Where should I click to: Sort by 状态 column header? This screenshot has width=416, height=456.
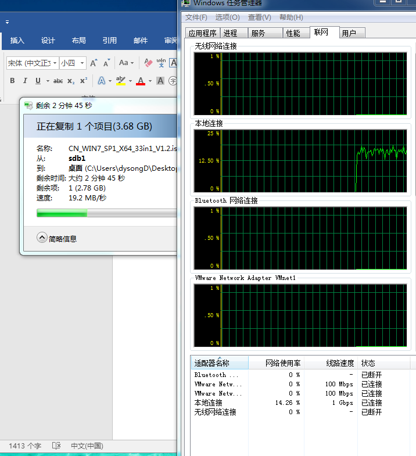[x=383, y=363]
